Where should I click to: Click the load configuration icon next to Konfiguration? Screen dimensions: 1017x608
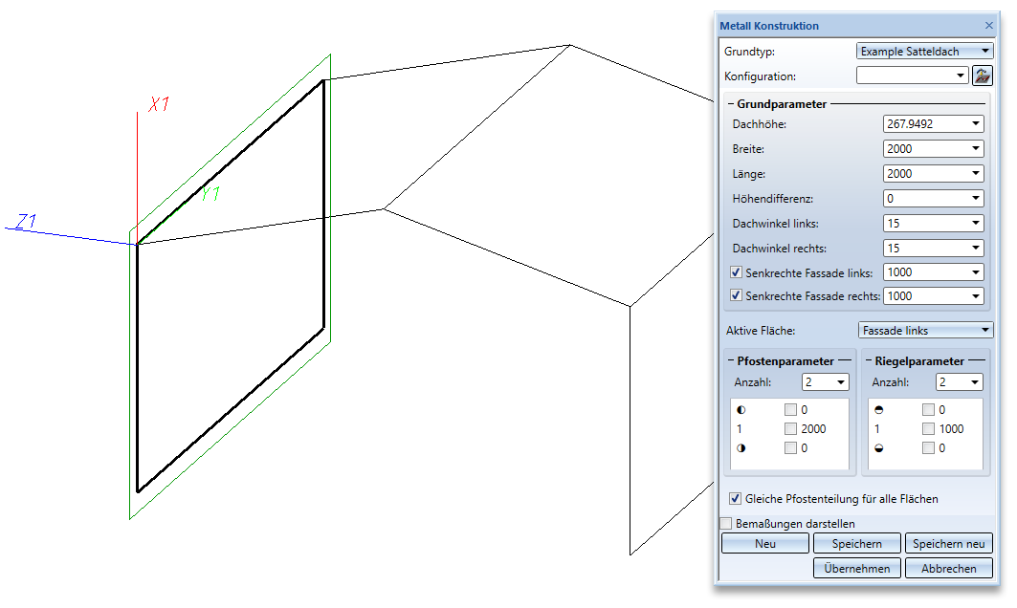[x=983, y=76]
